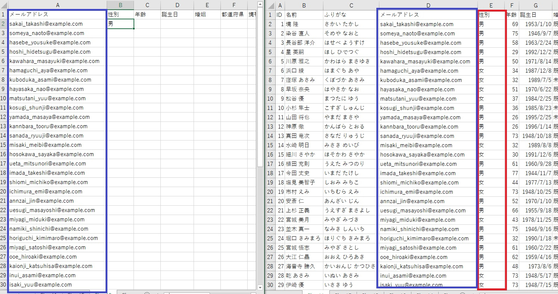
Task: Select the name cell 窪塚 あさみ
Action: point(304,80)
